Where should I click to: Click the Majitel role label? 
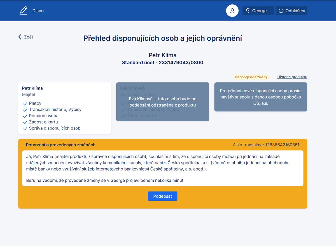[29, 94]
